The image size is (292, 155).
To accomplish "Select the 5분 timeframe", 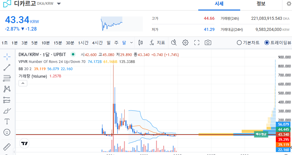I will click(x=34, y=43).
